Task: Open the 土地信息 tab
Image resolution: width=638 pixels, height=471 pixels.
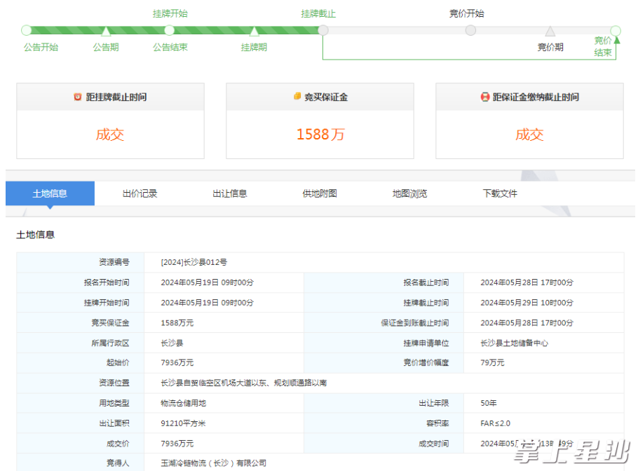Action: (50, 193)
